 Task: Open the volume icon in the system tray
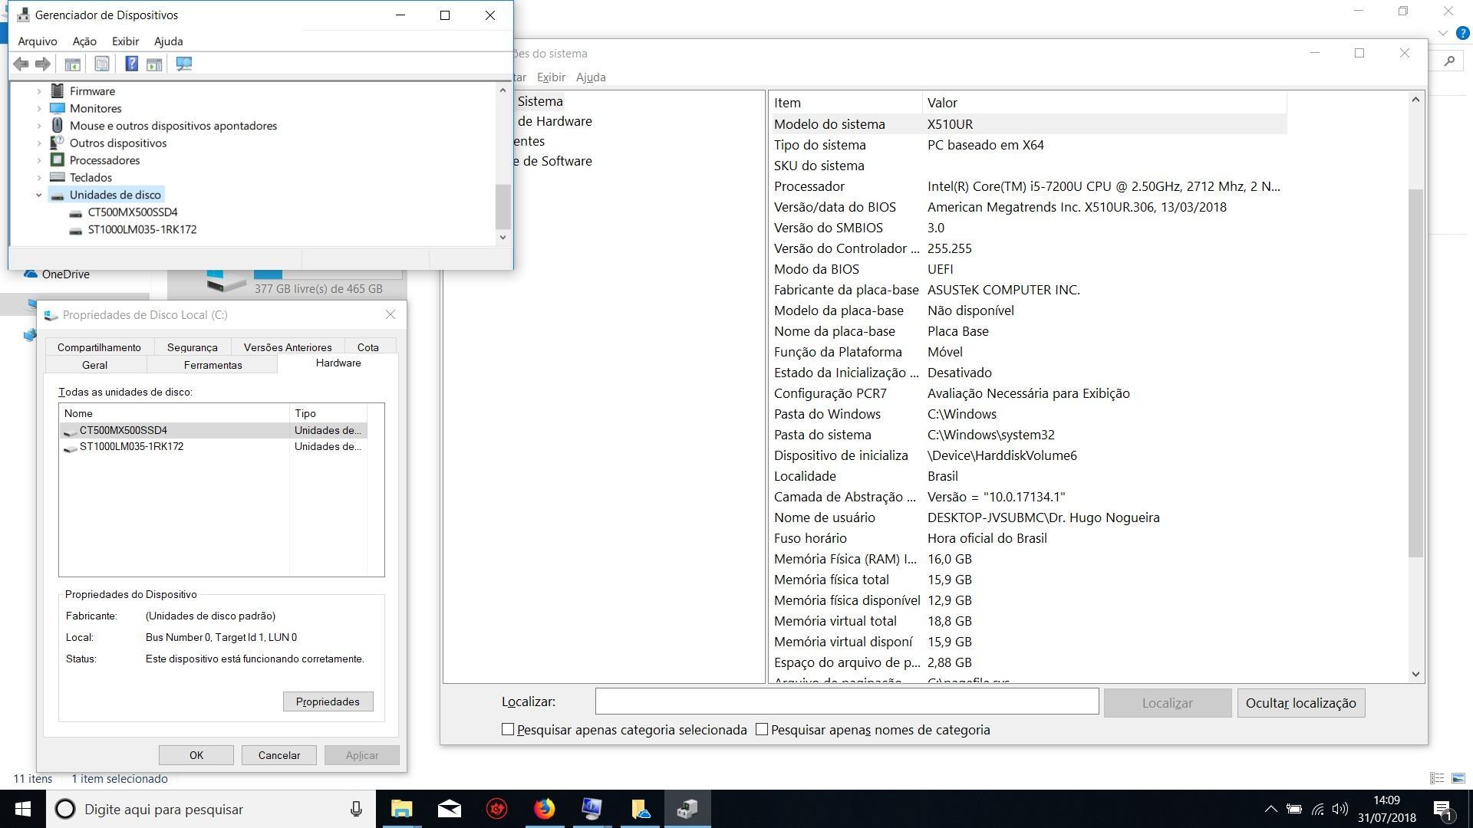click(x=1340, y=809)
